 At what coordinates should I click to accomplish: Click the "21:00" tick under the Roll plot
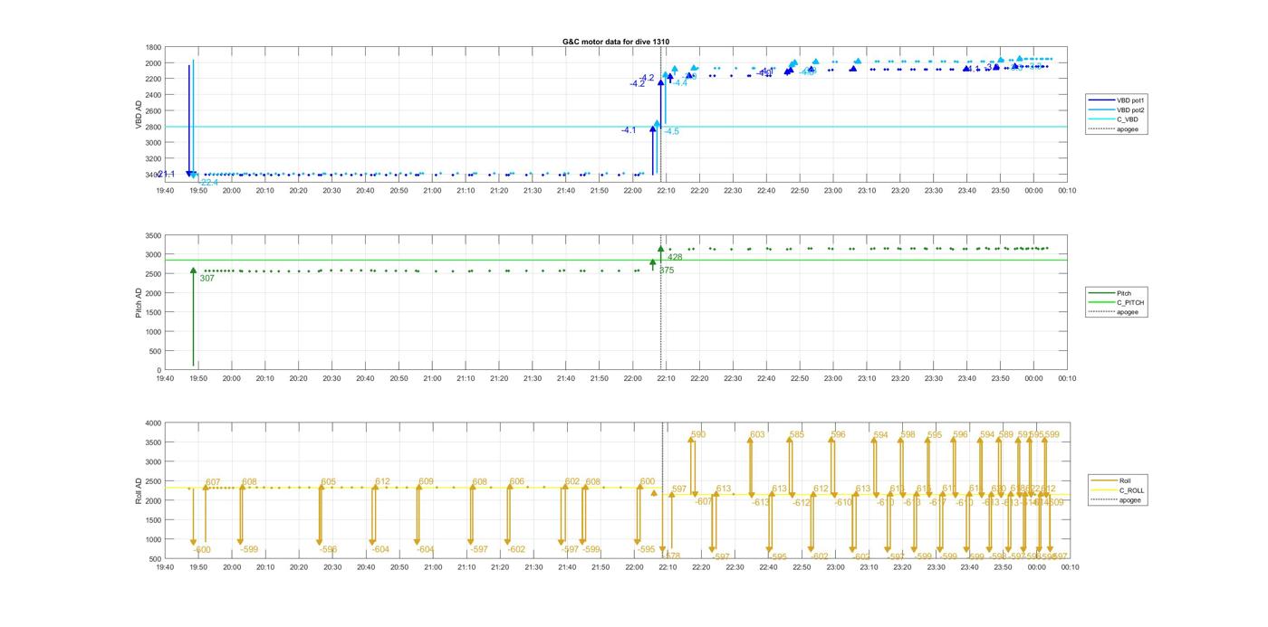432,567
